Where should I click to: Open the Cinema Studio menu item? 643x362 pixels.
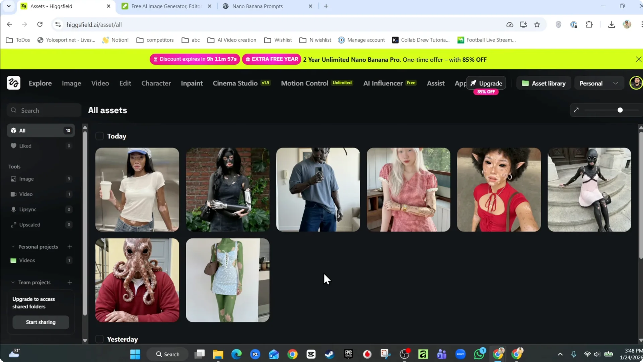234,83
